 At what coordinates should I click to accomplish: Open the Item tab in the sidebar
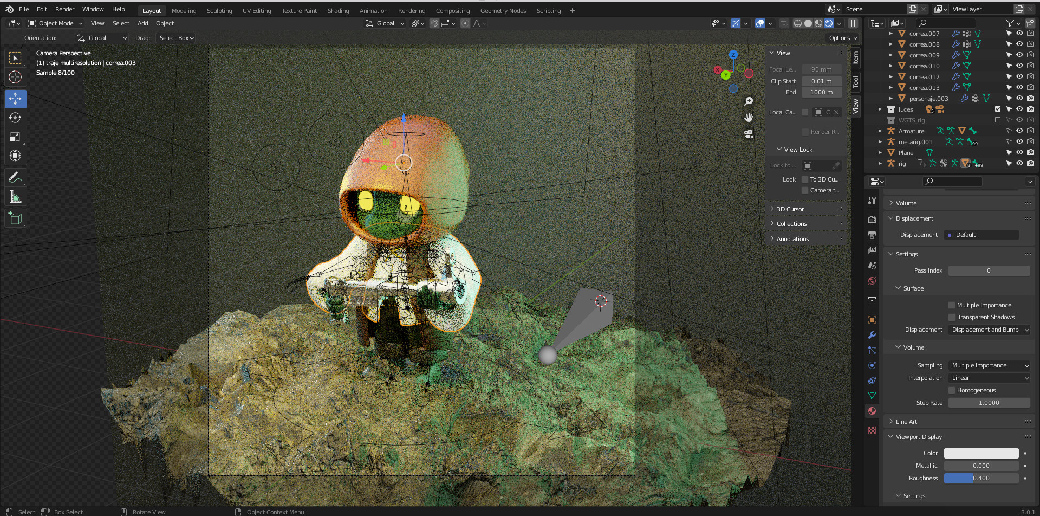coord(856,57)
